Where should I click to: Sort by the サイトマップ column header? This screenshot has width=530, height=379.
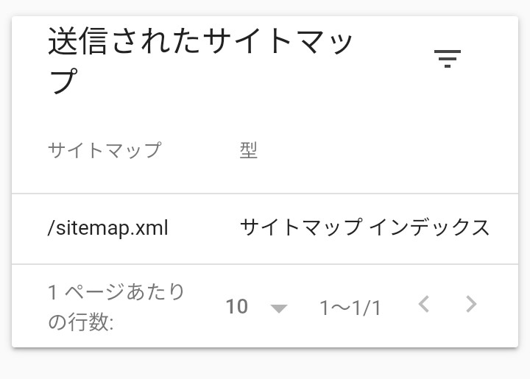(x=105, y=150)
